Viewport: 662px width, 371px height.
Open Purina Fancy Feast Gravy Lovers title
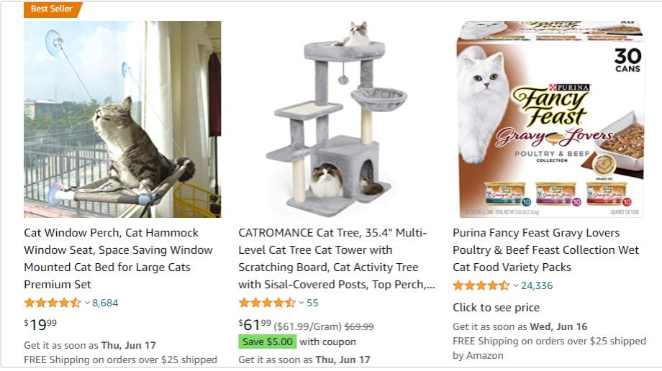545,249
